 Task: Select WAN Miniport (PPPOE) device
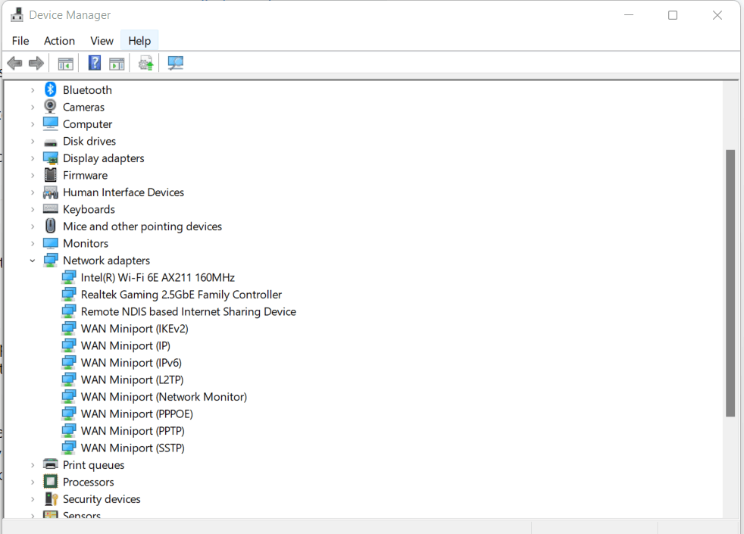(136, 414)
